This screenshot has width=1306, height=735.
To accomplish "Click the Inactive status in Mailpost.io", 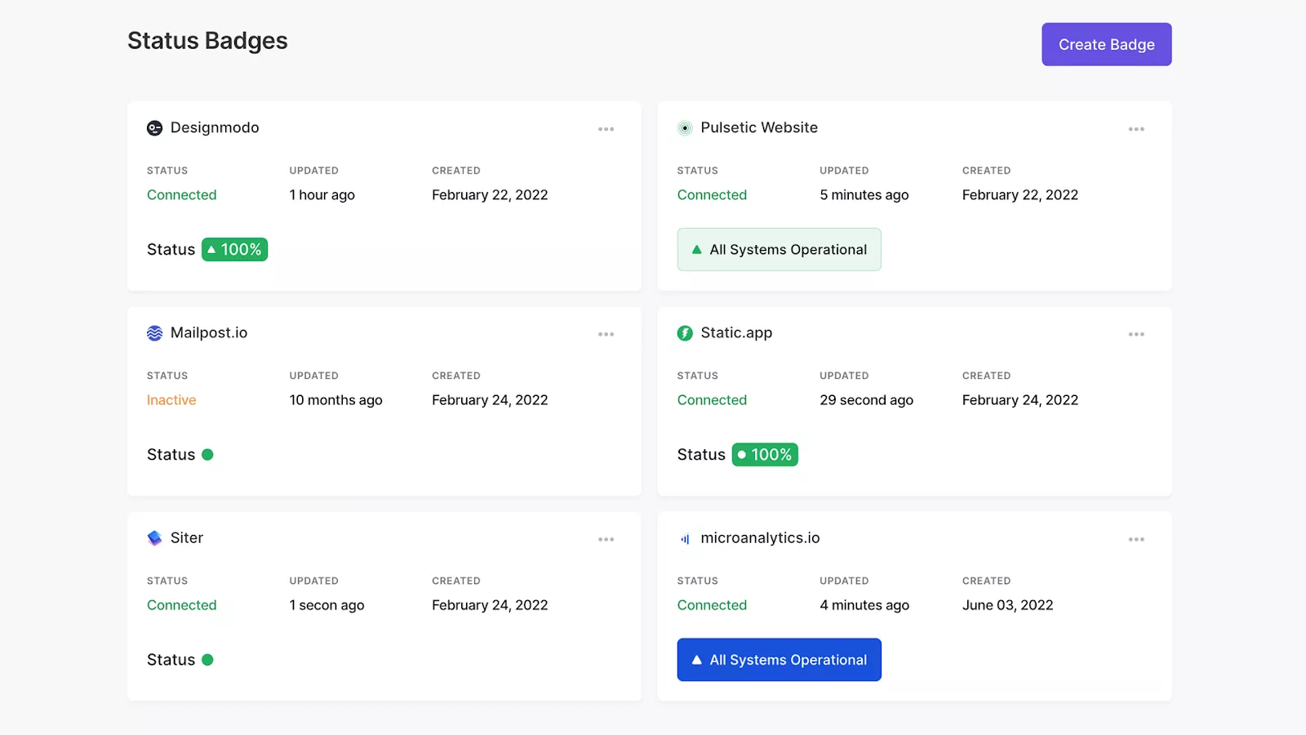I will point(171,400).
